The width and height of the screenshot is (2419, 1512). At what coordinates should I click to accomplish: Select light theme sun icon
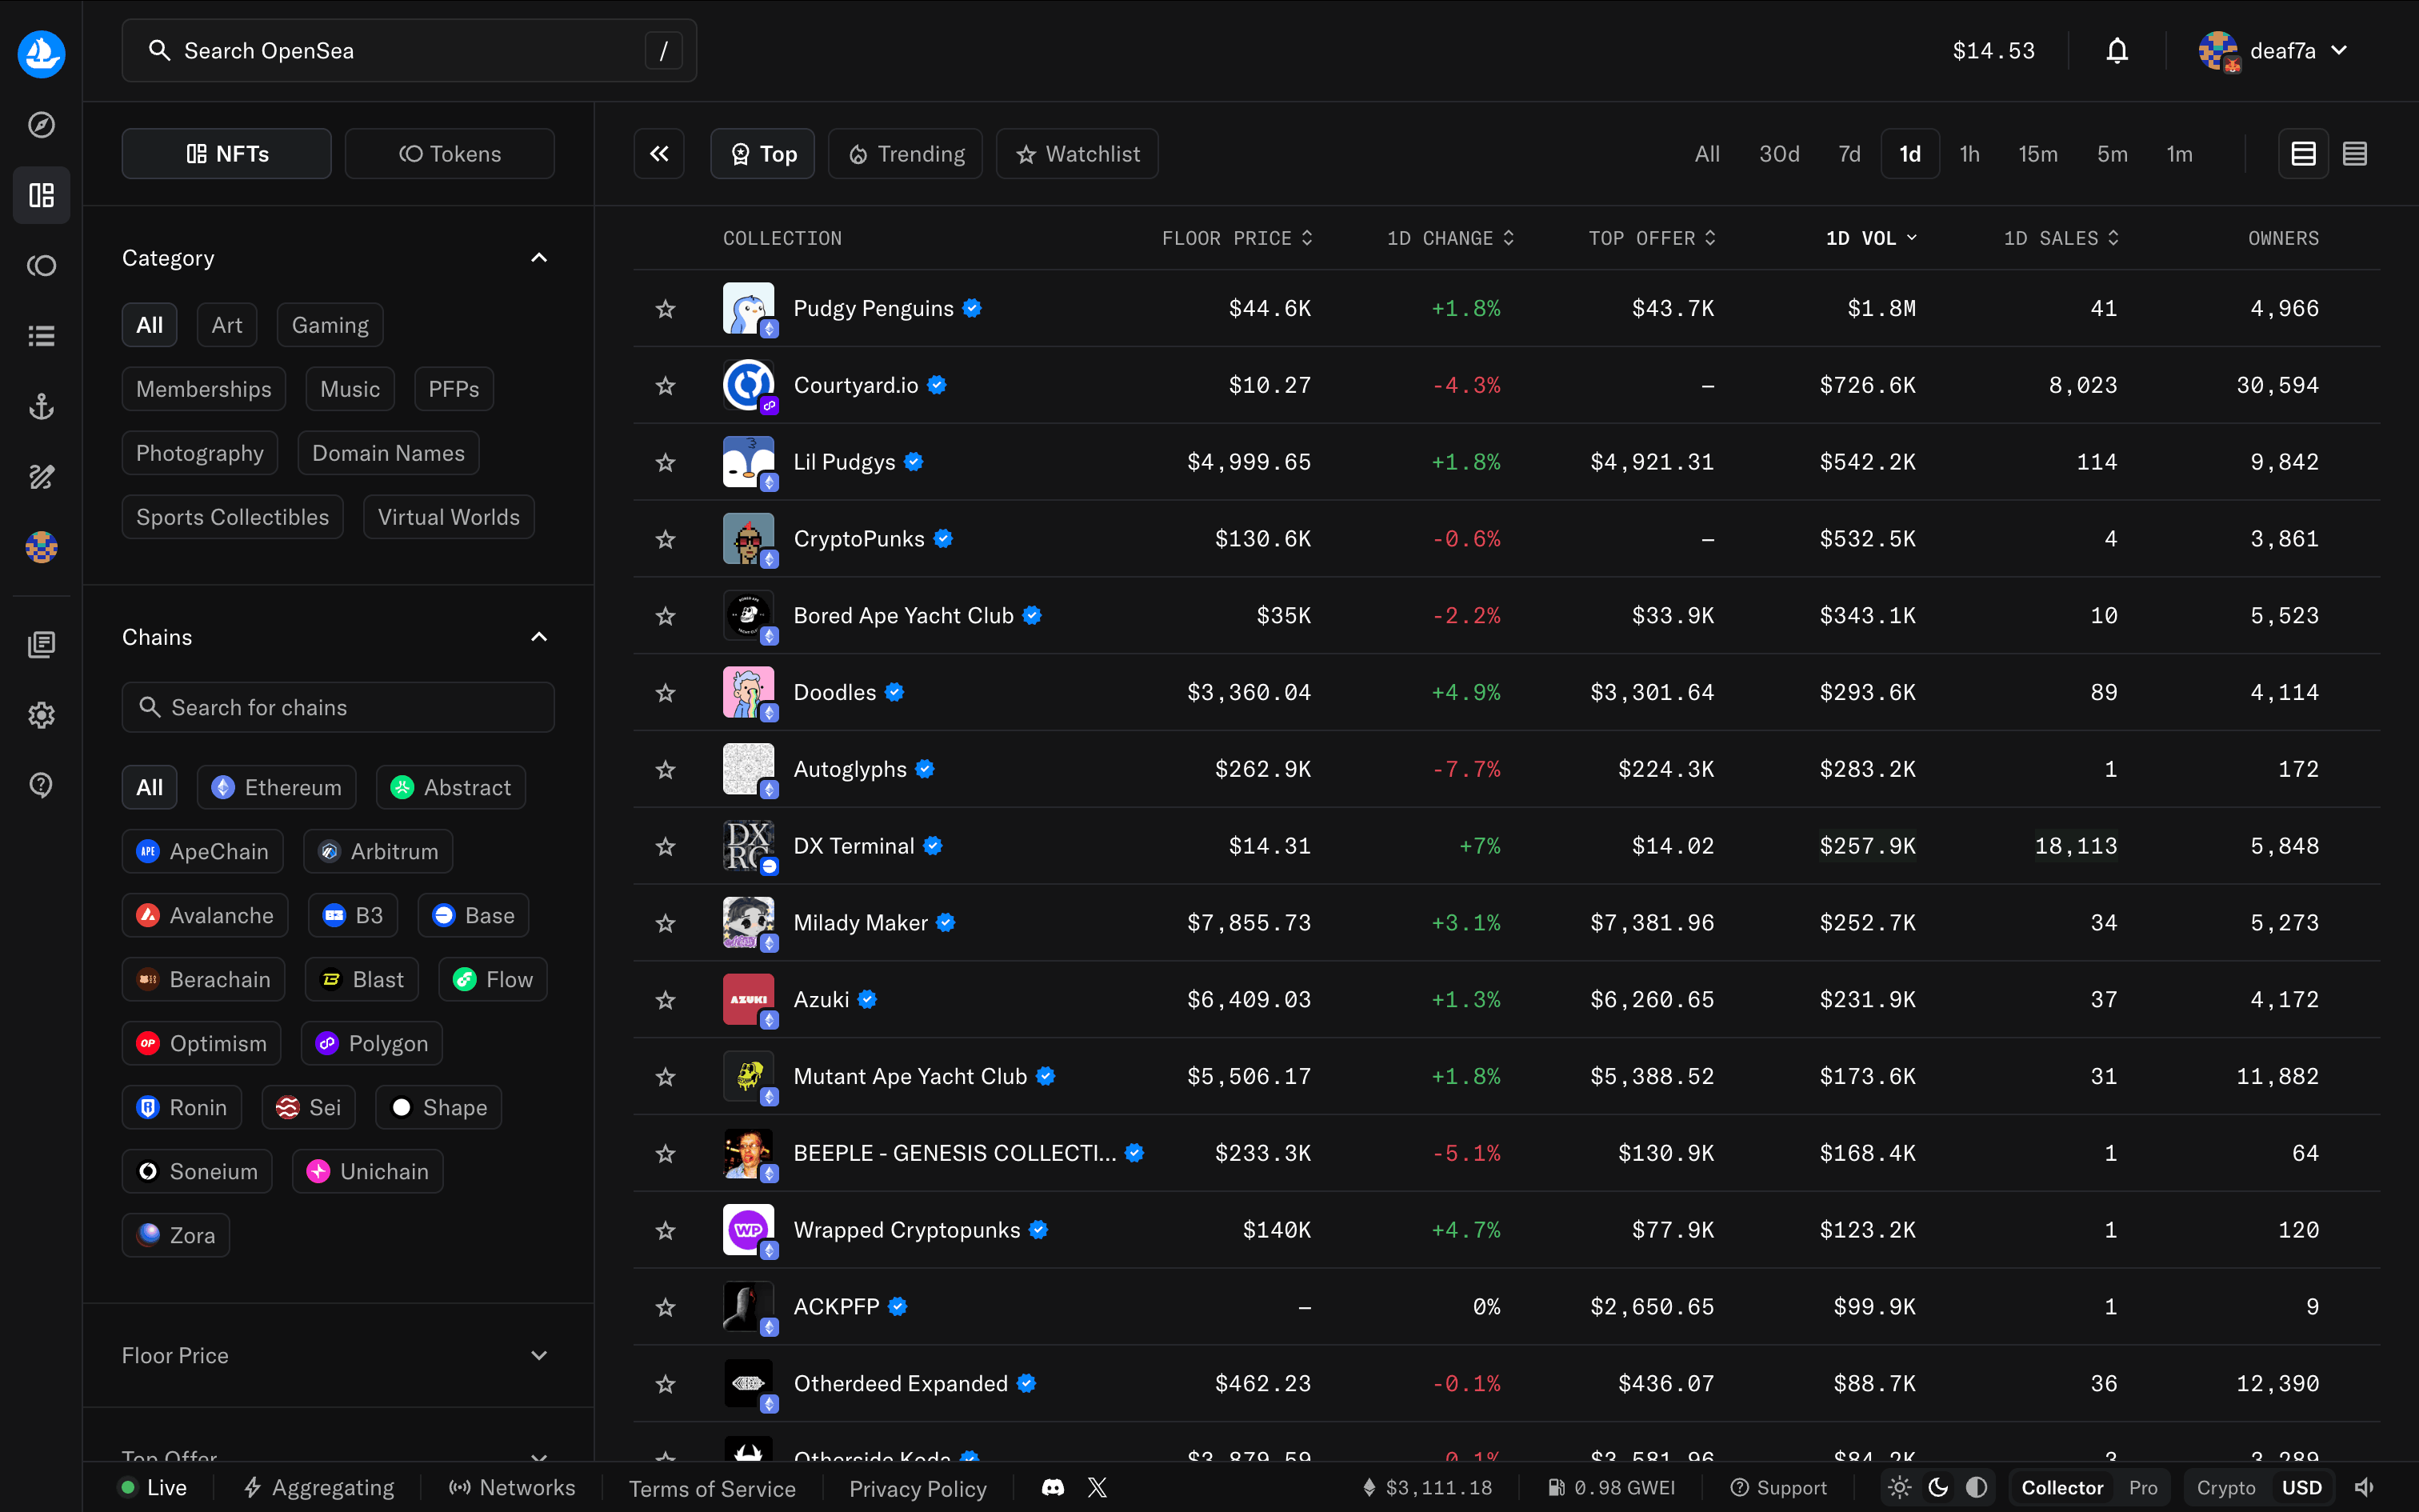(x=1899, y=1488)
